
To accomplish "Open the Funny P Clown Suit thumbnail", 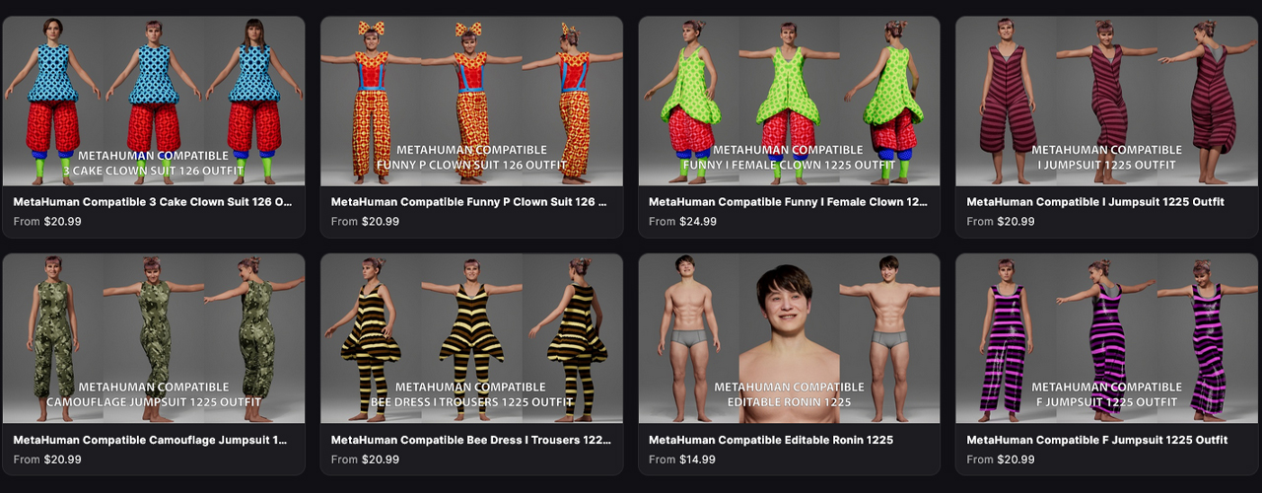I will click(x=471, y=102).
